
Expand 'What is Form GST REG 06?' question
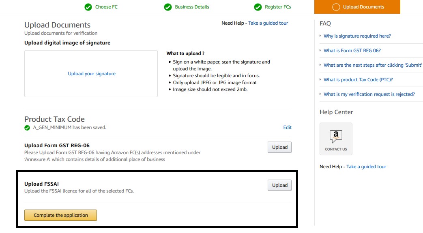[x=352, y=51]
